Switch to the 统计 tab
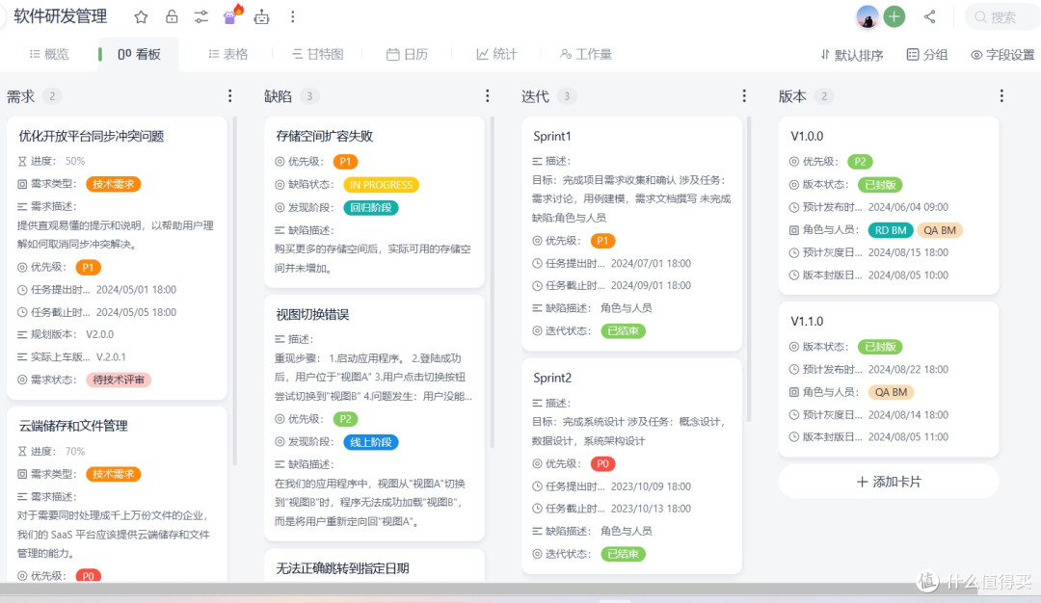Screen dimensions: 1041x603 click(496, 54)
